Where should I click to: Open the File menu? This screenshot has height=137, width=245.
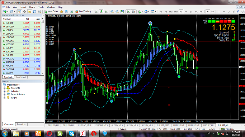pyautogui.click(x=8, y=7)
